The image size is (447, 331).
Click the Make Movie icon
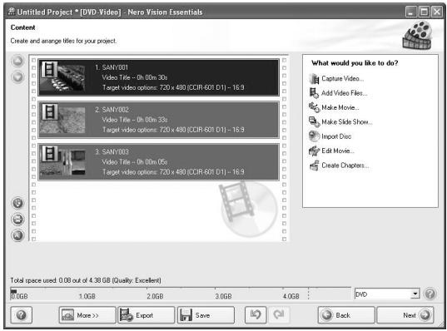[314, 107]
